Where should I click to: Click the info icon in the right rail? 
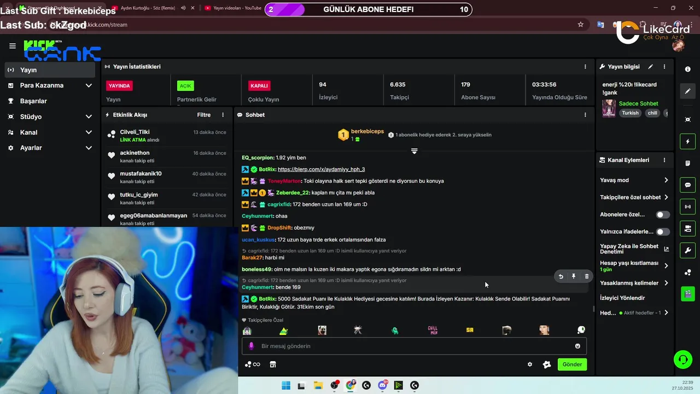click(688, 69)
